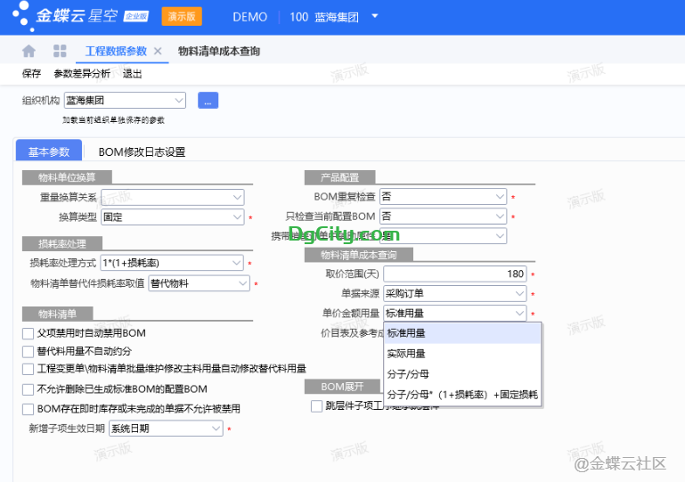This screenshot has width=685, height=482.
Task: Enable 父项禁用时自动禁用BOM checkbox
Action: tap(28, 333)
